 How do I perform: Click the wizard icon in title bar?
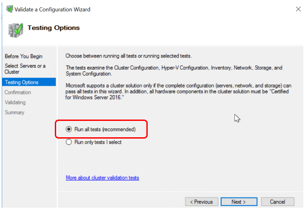9,9
